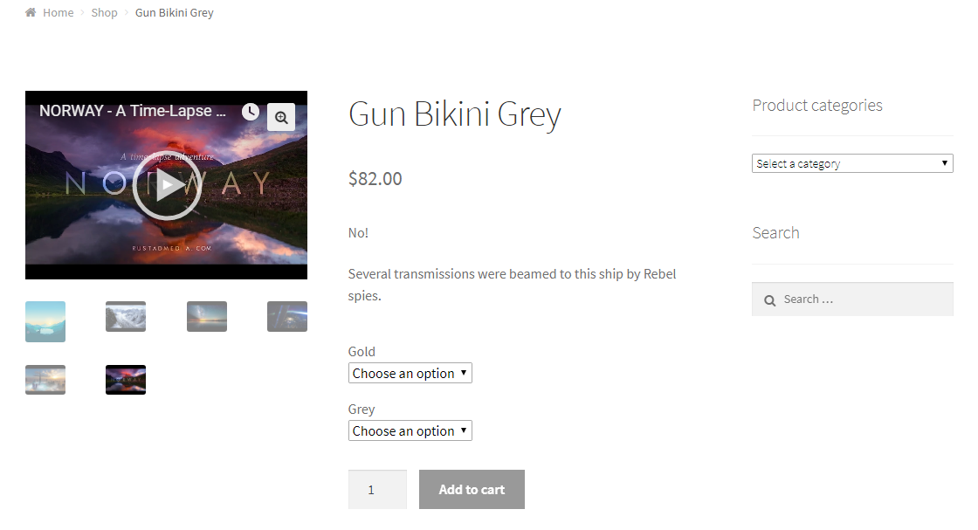
Task: Go to the Home breadcrumb link
Action: (x=58, y=12)
